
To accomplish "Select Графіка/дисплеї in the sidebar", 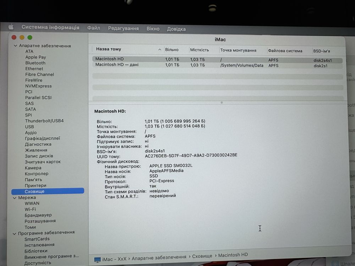I will pyautogui.click(x=43, y=138).
